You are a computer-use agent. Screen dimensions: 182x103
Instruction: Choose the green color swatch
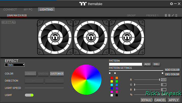tap(117, 81)
